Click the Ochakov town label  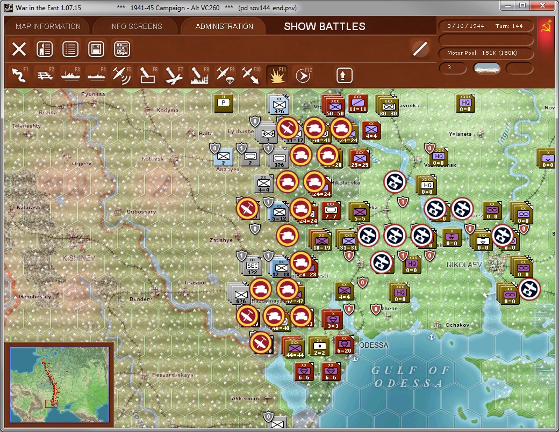coord(457,325)
